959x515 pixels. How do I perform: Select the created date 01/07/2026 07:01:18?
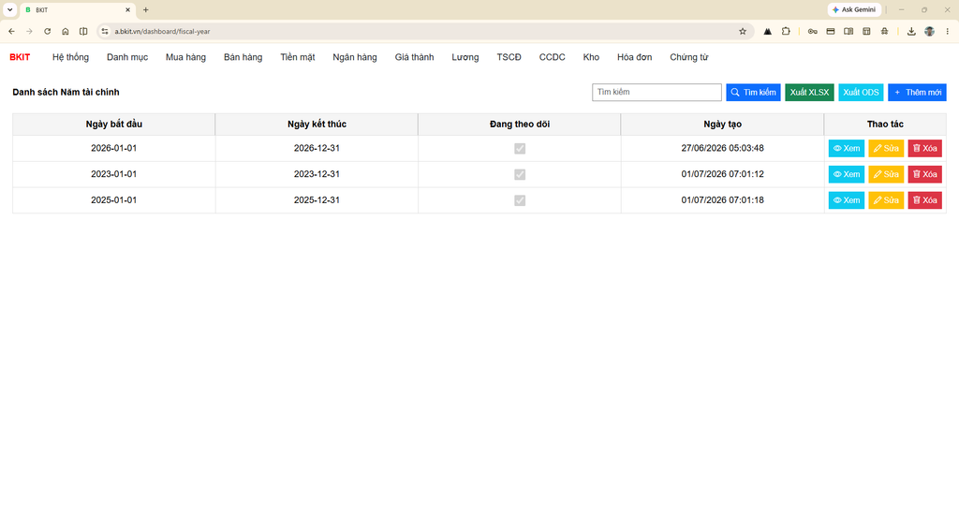[722, 200]
